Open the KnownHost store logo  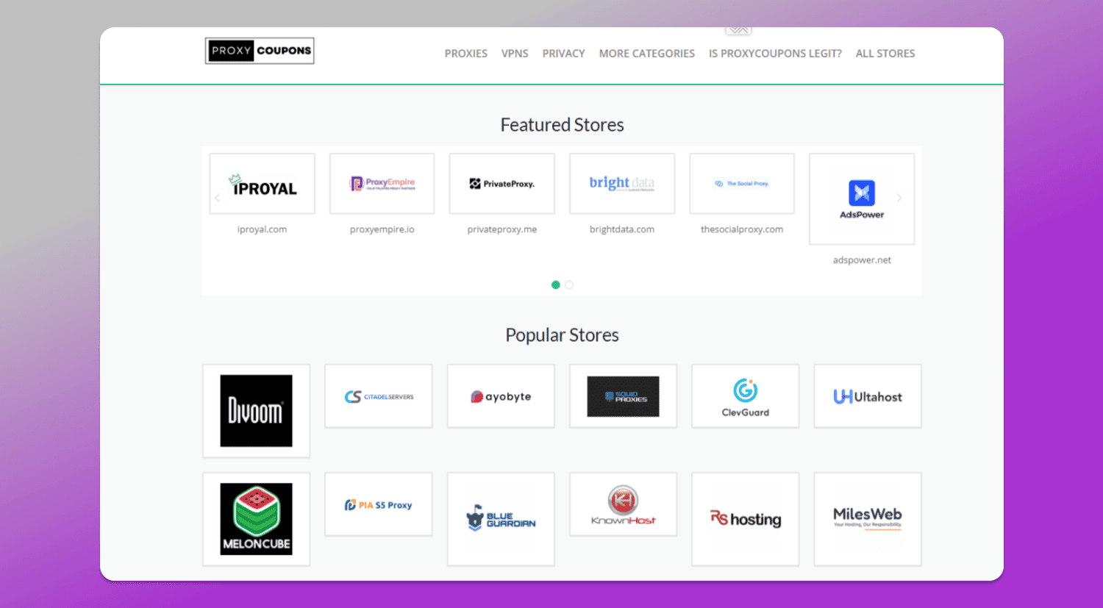coord(623,504)
